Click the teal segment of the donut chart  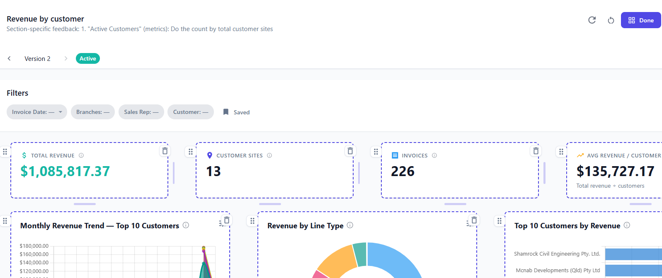(360, 254)
